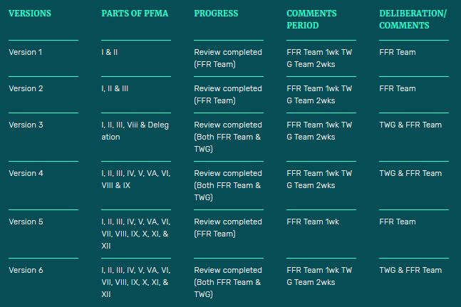Click Version 2's "FFR Team" deliberation cell
This screenshot has height=307, width=461.
click(x=398, y=88)
